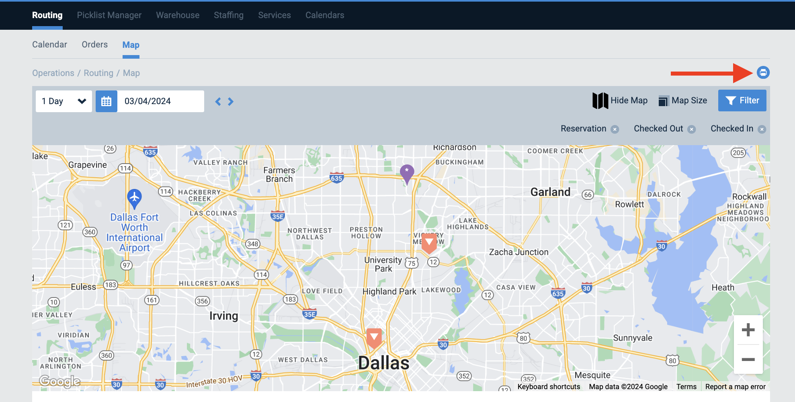Click the Rowlett label on the map
This screenshot has width=795, height=402.
(x=629, y=204)
